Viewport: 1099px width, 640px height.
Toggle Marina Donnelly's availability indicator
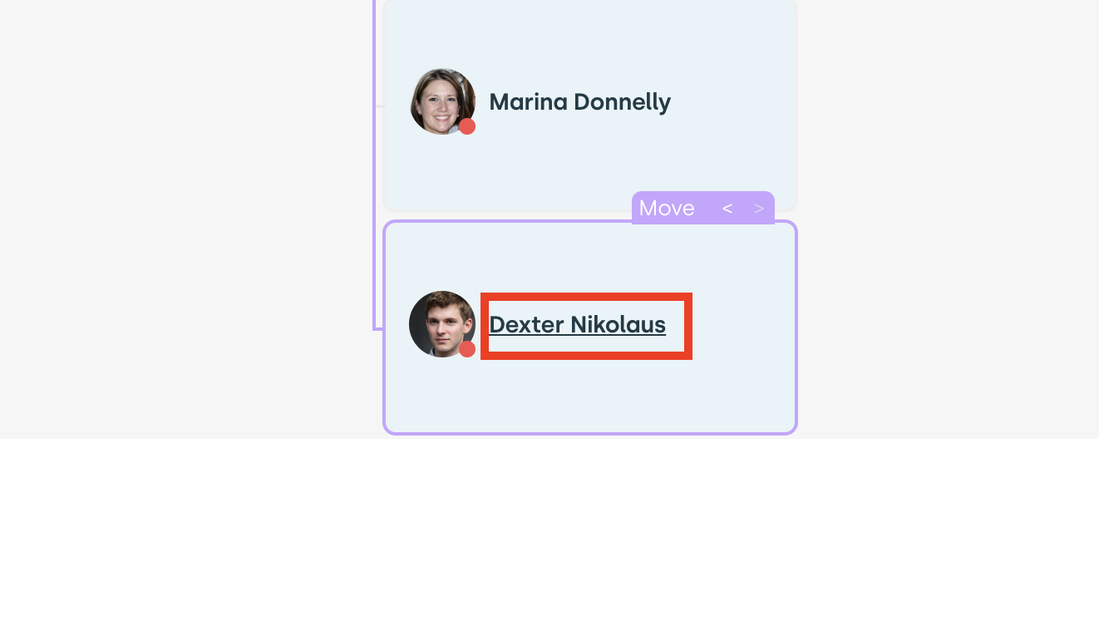point(467,126)
